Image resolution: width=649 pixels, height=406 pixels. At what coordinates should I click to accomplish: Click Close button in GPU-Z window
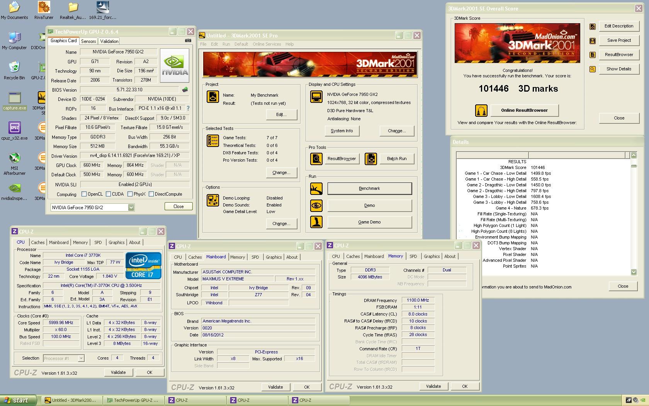tap(178, 206)
